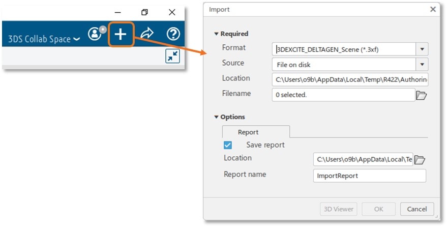Expand the 3DS Collab Space selector
Screen dimensions: 447x227
tap(44, 39)
